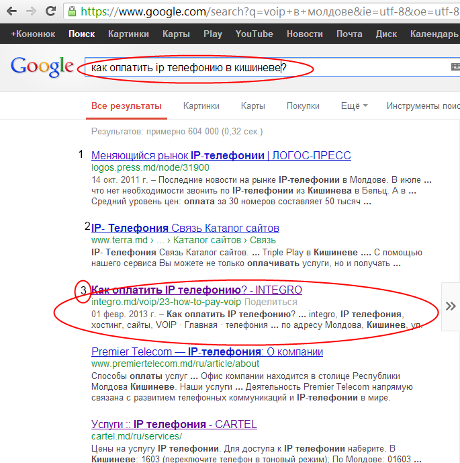Click inside the Google search field
The image size is (460, 463).
[x=272, y=67]
